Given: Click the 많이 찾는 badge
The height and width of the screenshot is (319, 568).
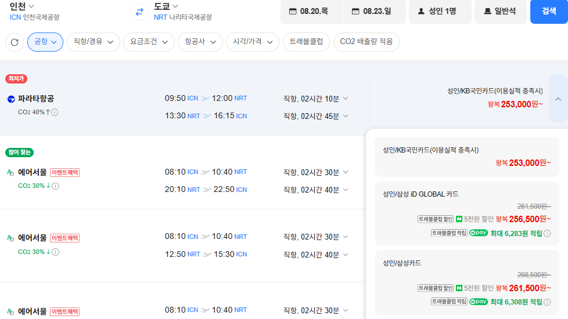Looking at the screenshot, I should click(x=20, y=153).
